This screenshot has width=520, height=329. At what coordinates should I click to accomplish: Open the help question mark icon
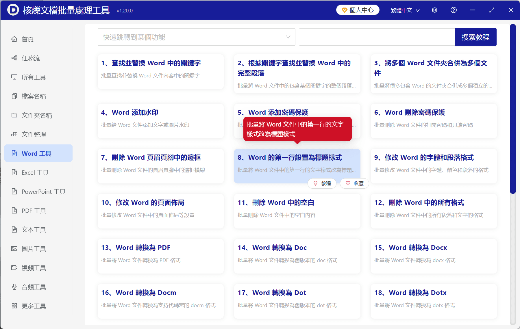pyautogui.click(x=453, y=10)
